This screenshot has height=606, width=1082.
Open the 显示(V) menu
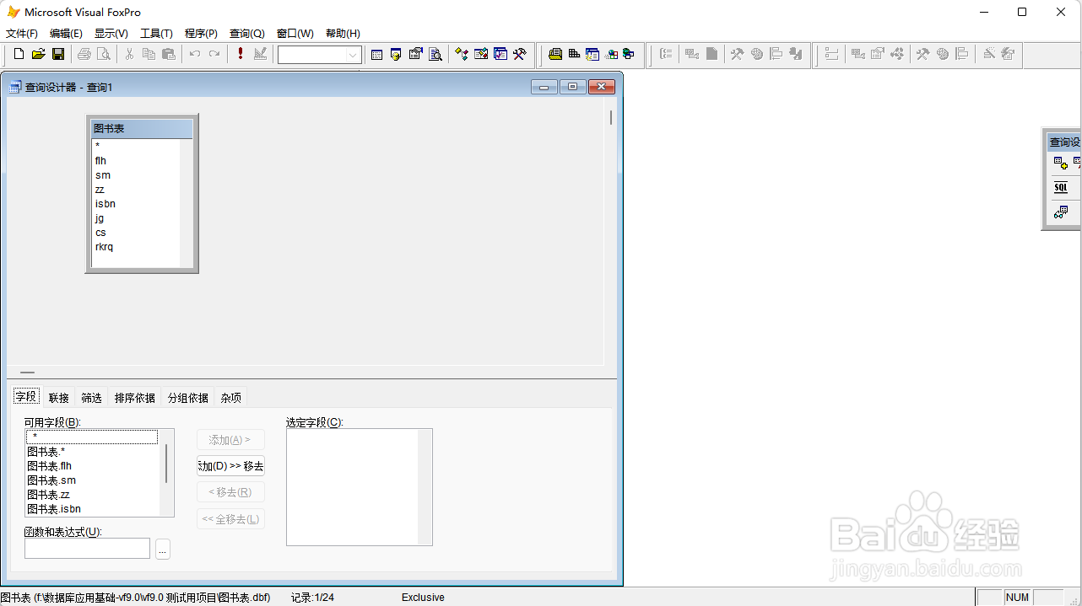tap(111, 34)
